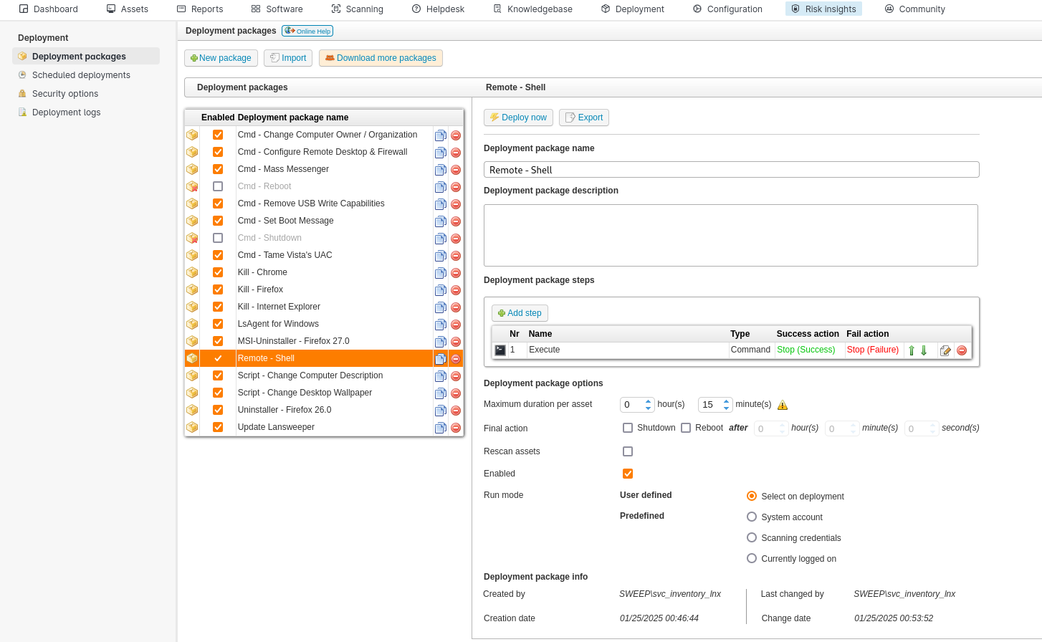Open Deployment logs in sidebar
Image resolution: width=1042 pixels, height=642 pixels.
coord(66,112)
